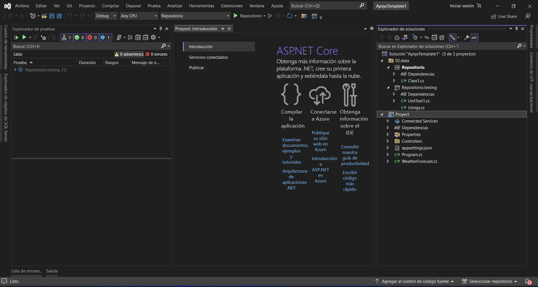
Task: Open test explorer settings gear
Action: pos(153,37)
